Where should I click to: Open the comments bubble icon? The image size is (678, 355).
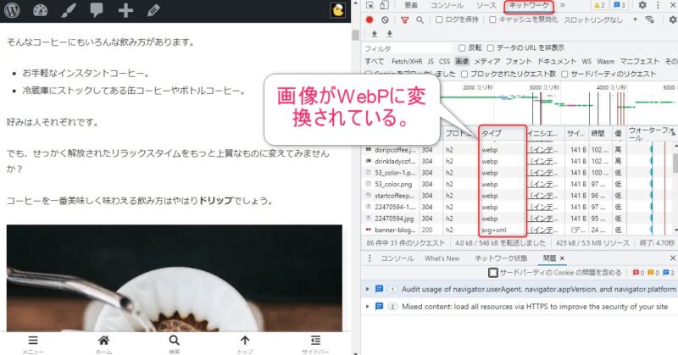pyautogui.click(x=97, y=10)
